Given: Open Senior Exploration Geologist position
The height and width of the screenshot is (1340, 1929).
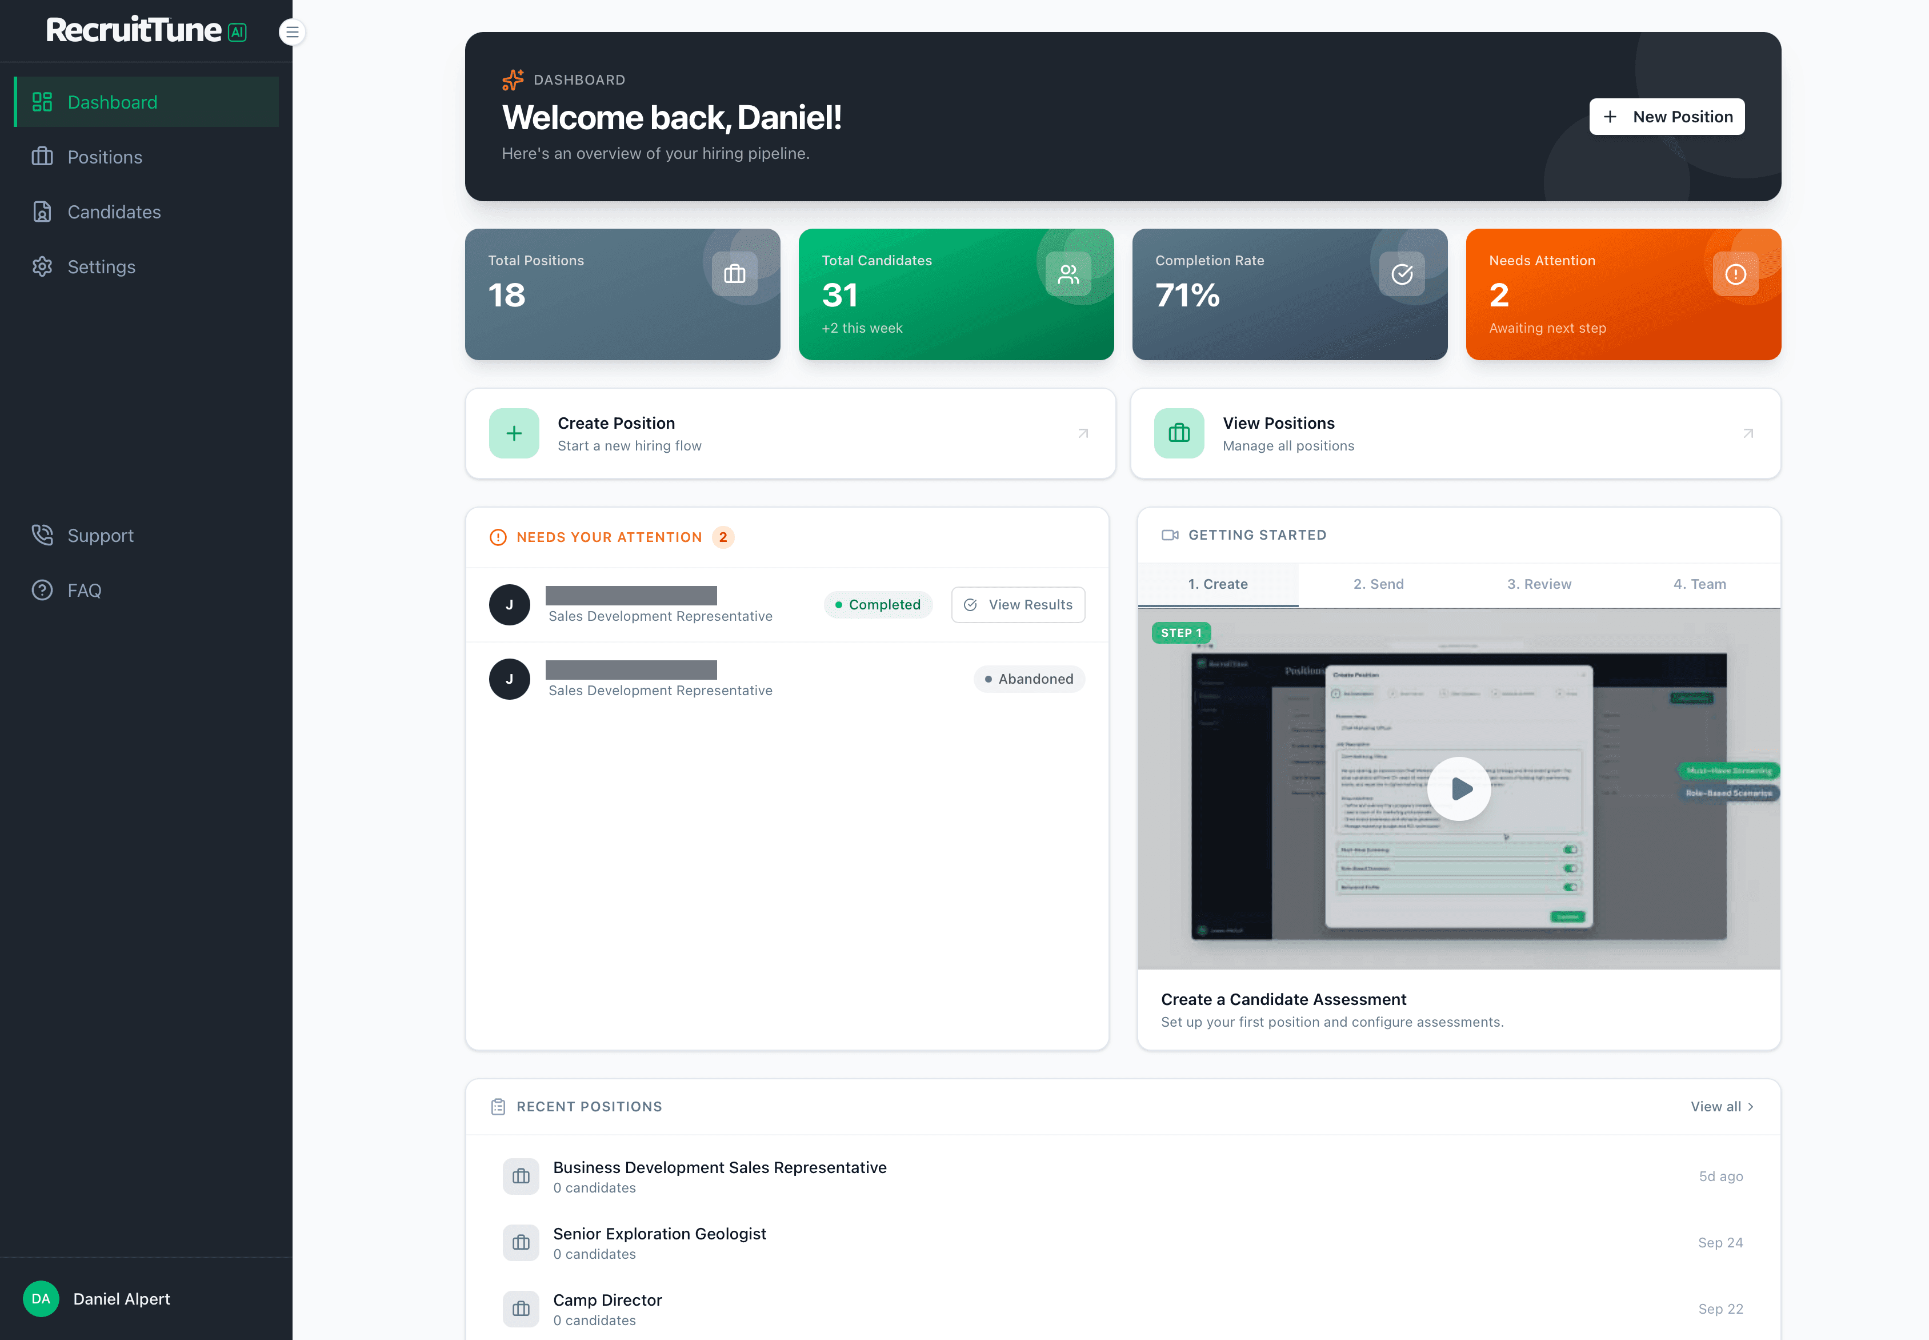Looking at the screenshot, I should 1123,1243.
